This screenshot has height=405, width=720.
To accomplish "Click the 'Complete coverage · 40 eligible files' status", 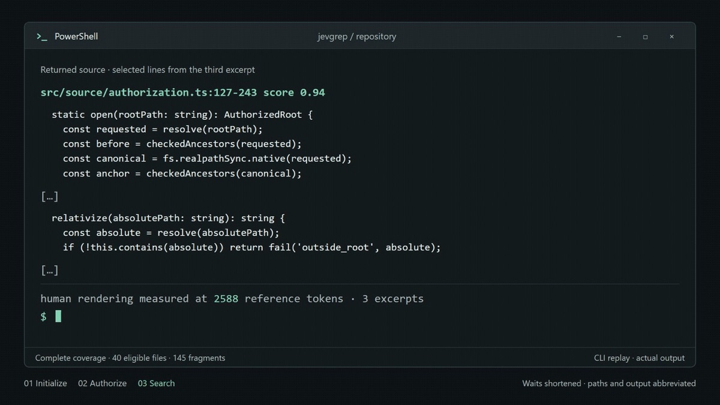I will pyautogui.click(x=130, y=358).
